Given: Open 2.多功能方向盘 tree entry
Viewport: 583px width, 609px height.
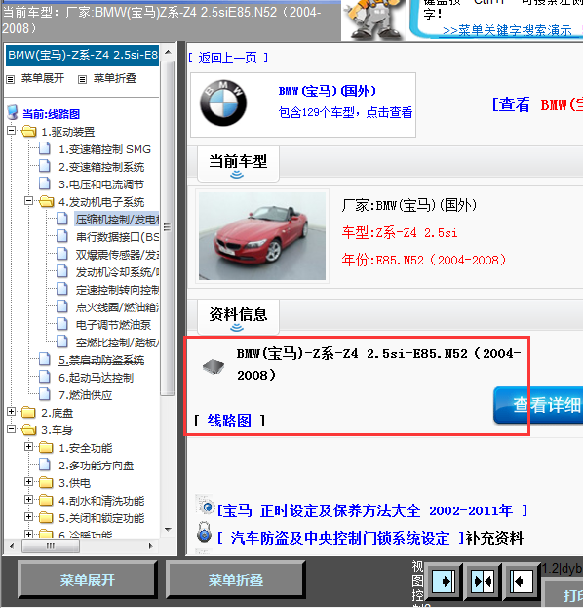Looking at the screenshot, I should click(96, 466).
